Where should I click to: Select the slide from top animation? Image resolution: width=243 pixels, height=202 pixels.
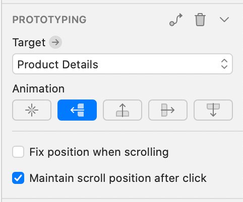(x=213, y=110)
